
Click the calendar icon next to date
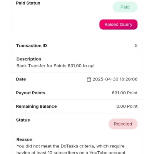click(x=89, y=79)
